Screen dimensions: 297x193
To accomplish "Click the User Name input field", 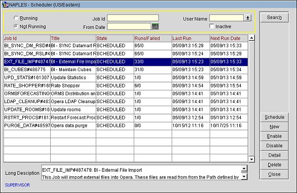I will pyautogui.click(x=227, y=18).
